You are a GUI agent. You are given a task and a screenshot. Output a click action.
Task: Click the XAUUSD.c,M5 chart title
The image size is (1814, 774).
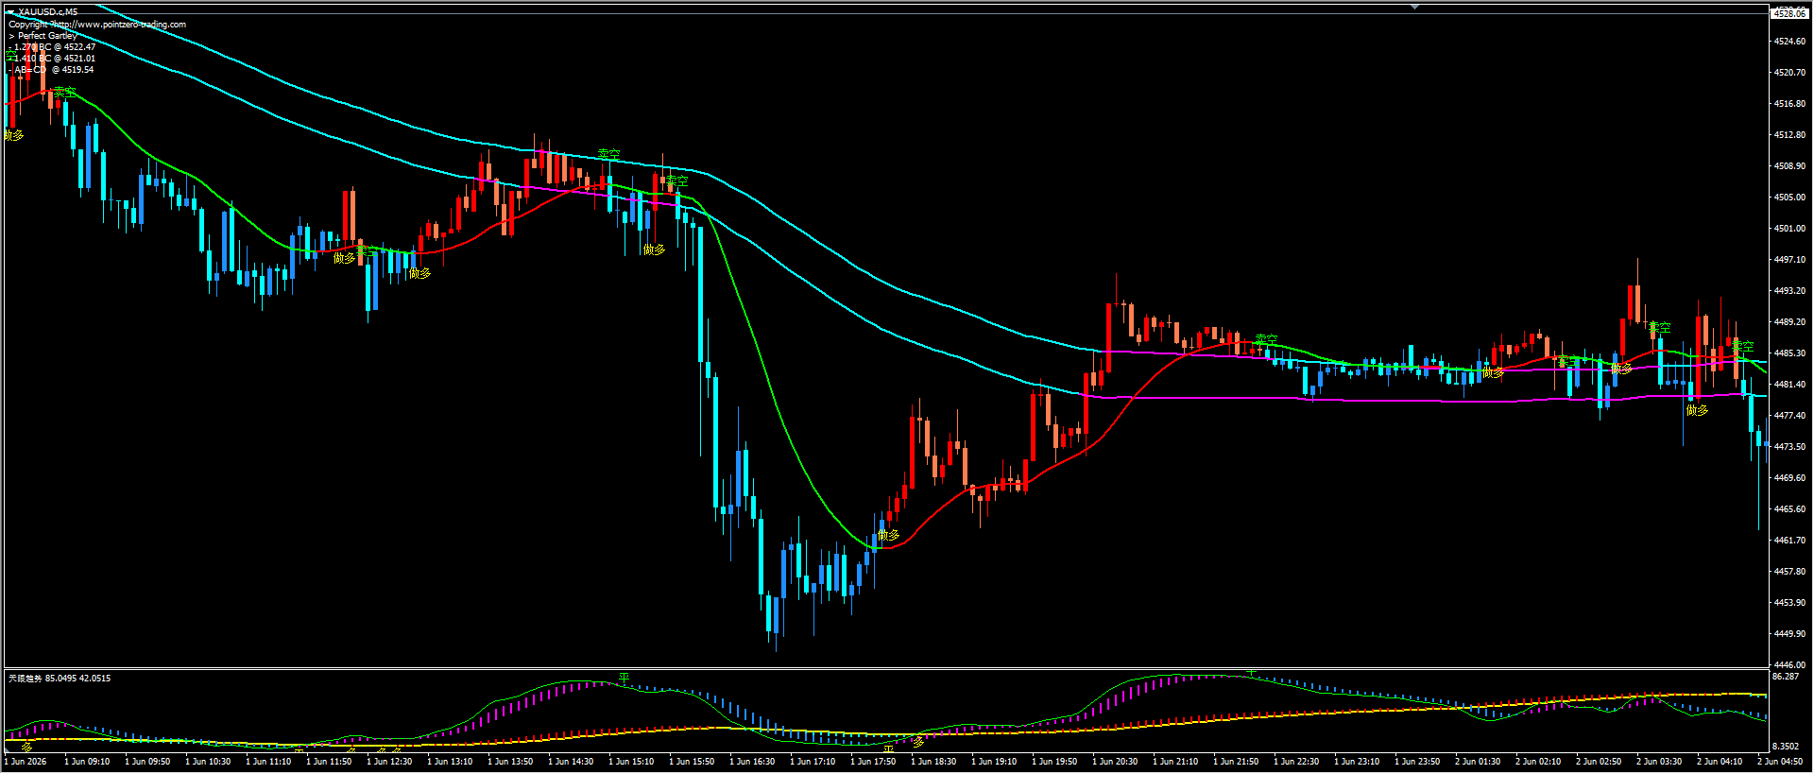[48, 12]
